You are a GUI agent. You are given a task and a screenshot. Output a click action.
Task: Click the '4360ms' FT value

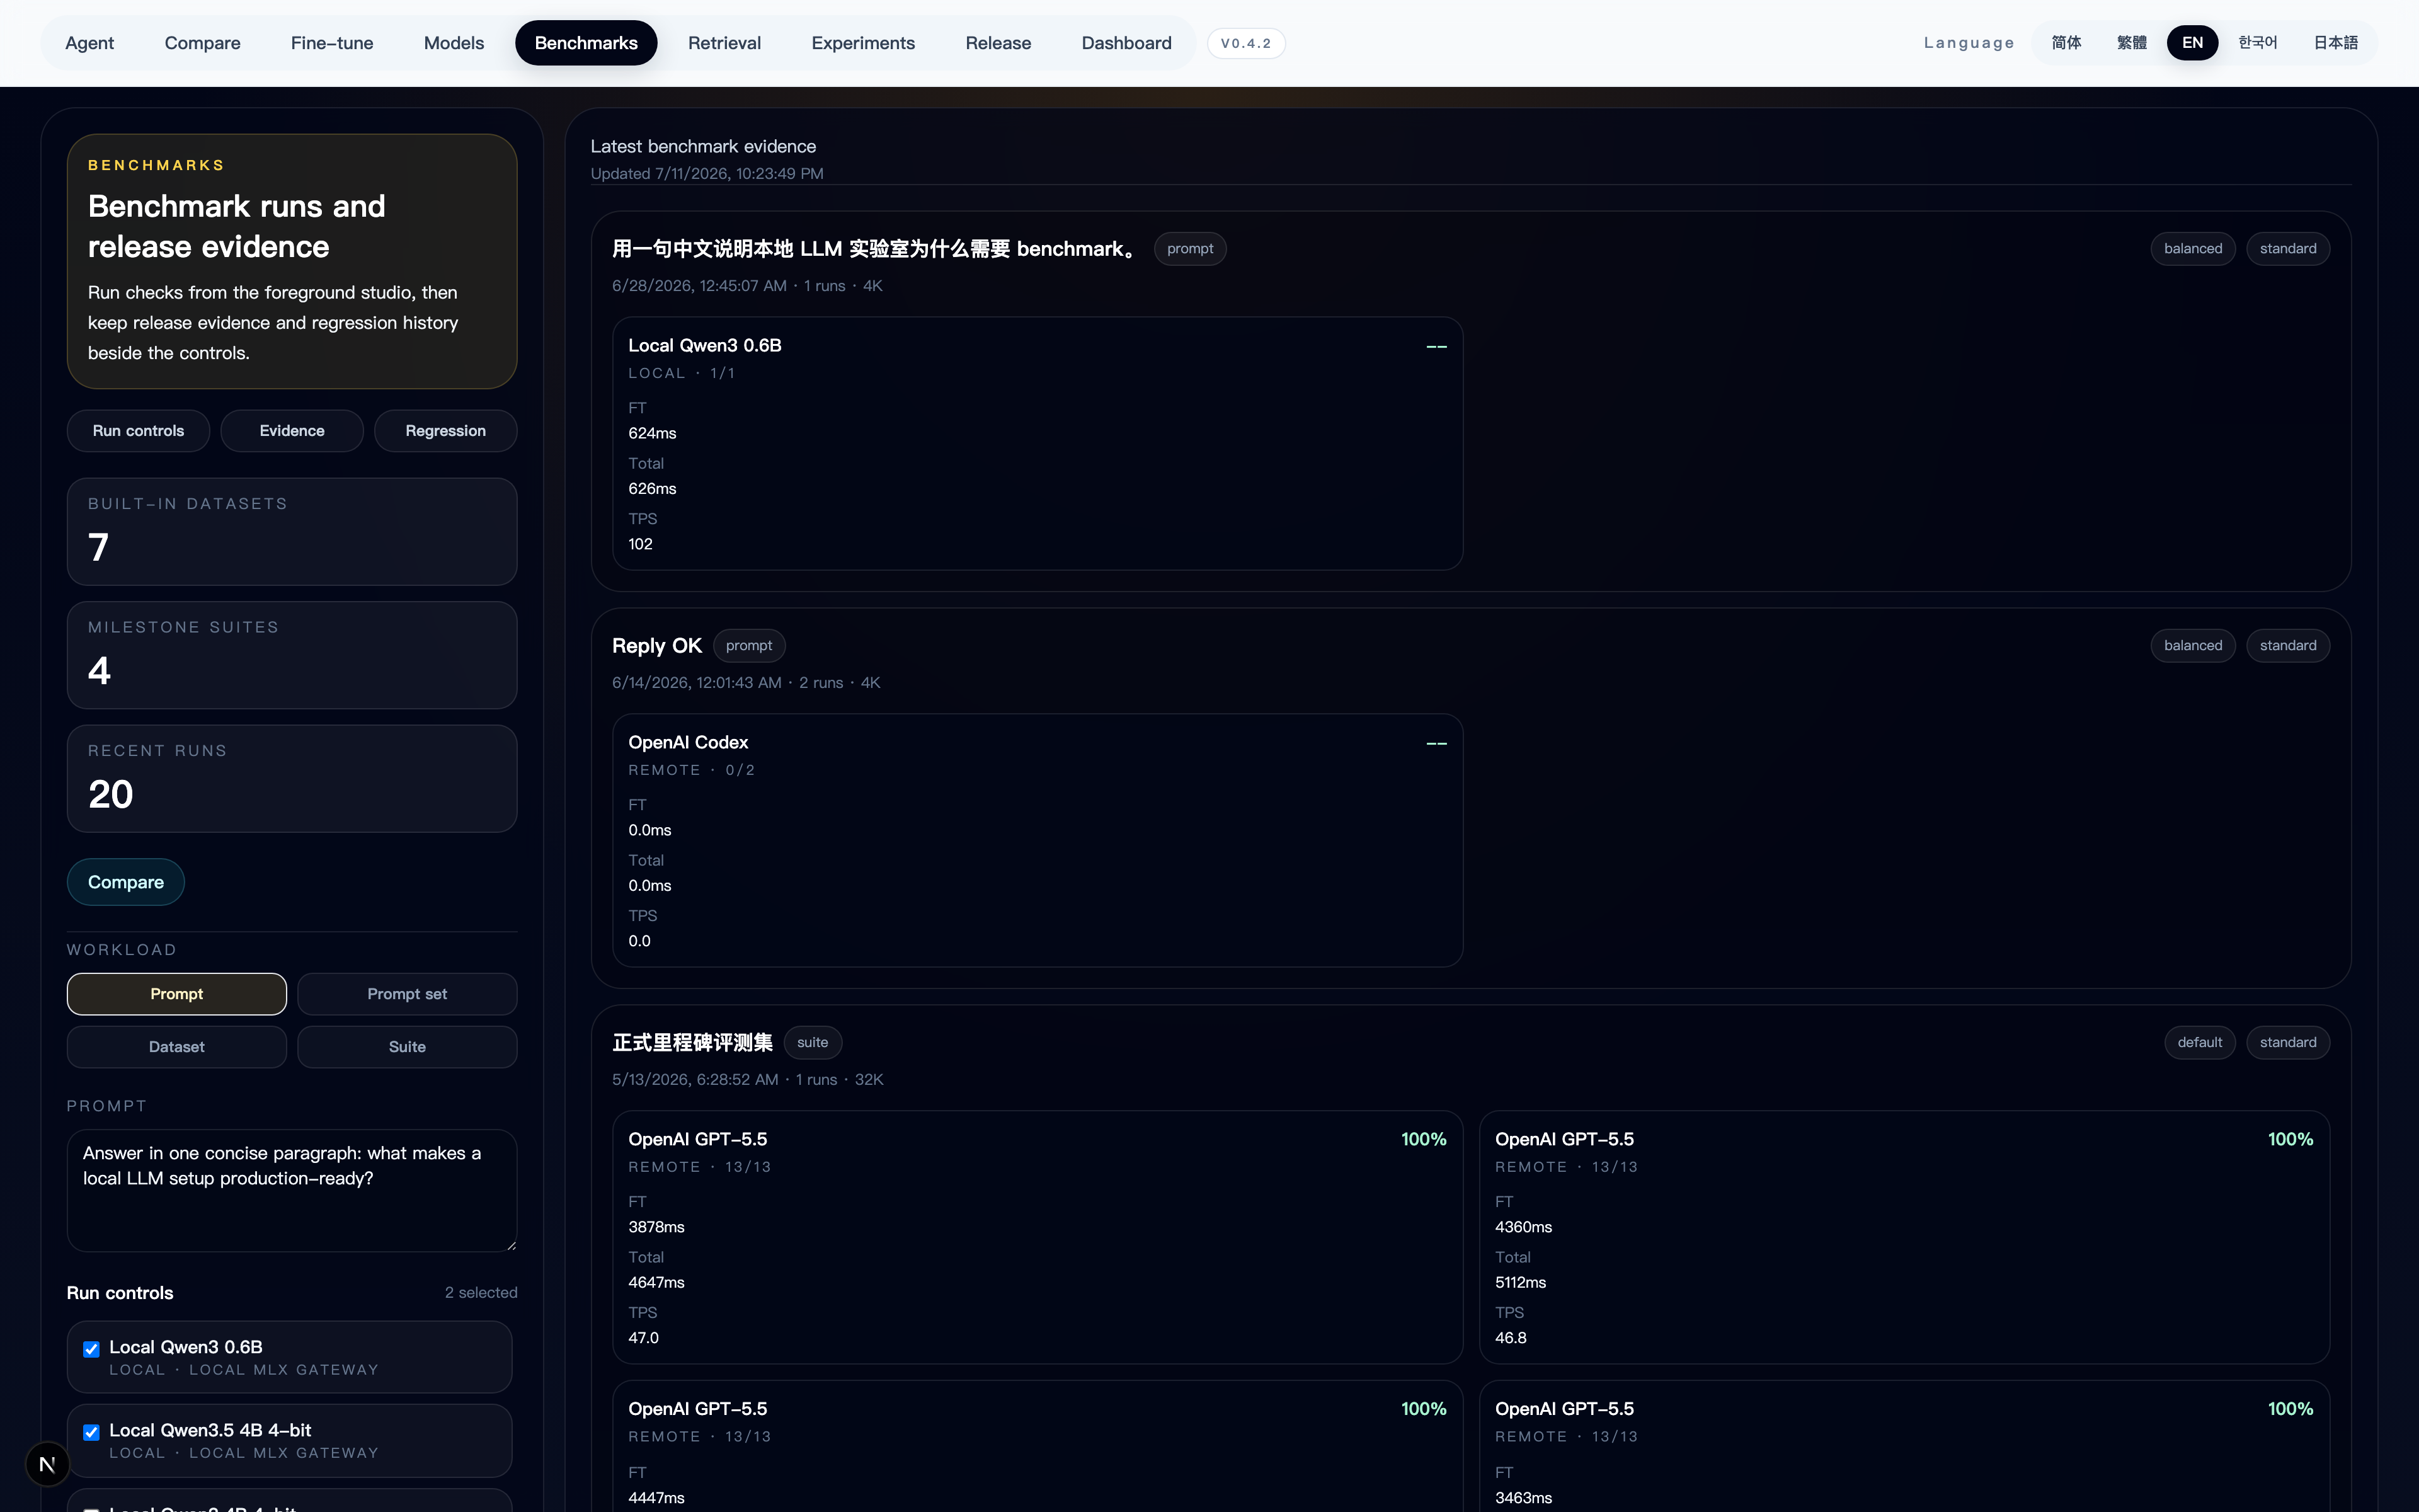click(x=1523, y=1227)
